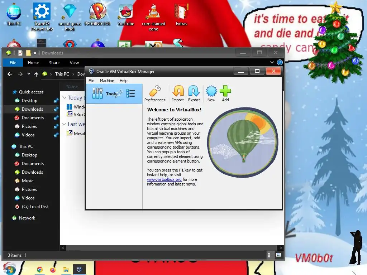Select Videos under Quick access

coord(28,135)
